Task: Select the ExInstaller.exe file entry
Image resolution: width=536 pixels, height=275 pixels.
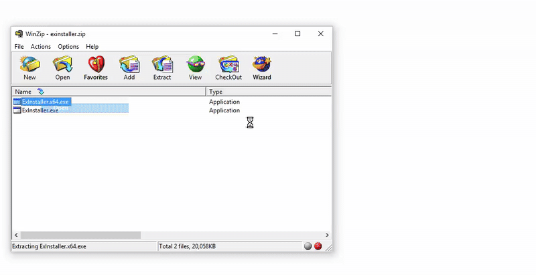Action: point(40,110)
